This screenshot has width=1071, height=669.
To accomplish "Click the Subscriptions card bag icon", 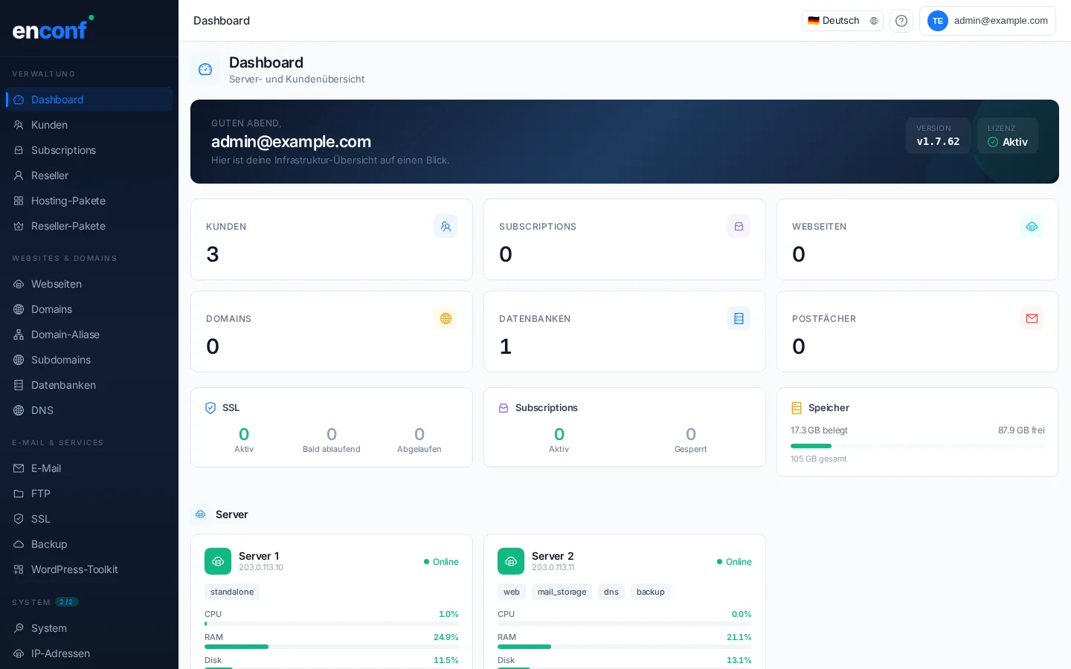I will coord(739,226).
